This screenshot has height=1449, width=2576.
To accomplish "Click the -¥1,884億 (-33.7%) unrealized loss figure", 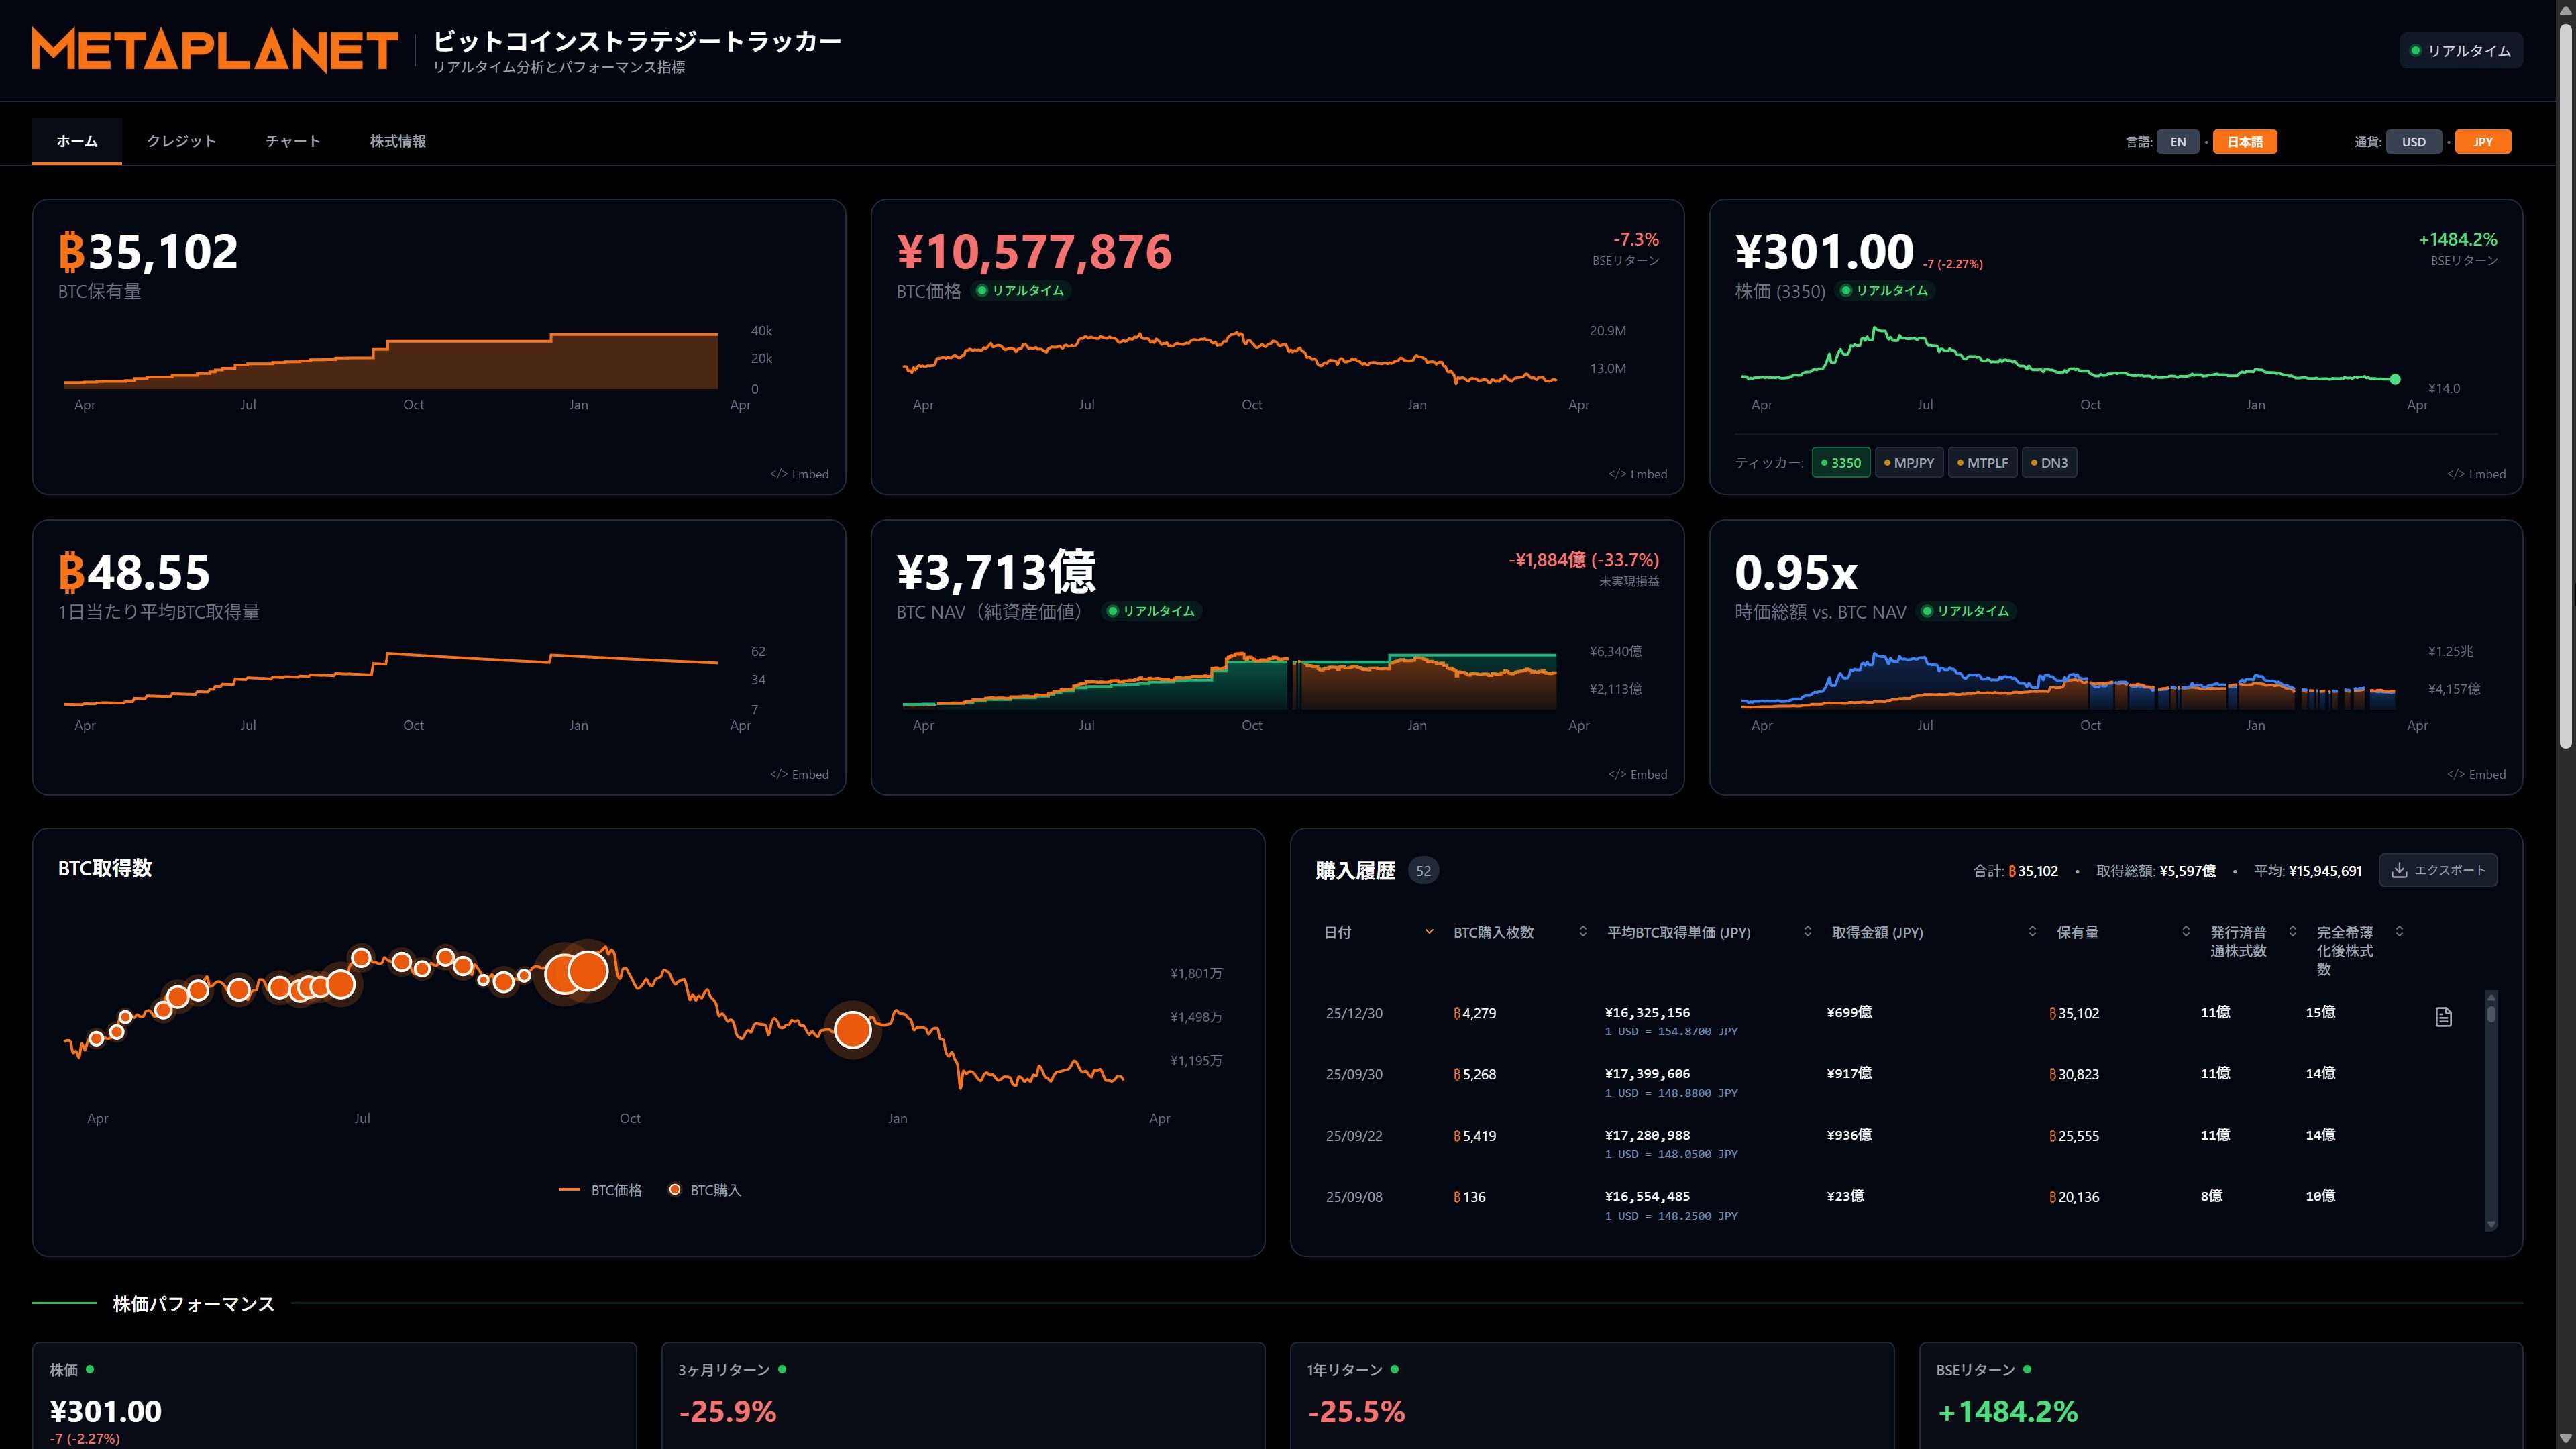I will [x=1583, y=560].
